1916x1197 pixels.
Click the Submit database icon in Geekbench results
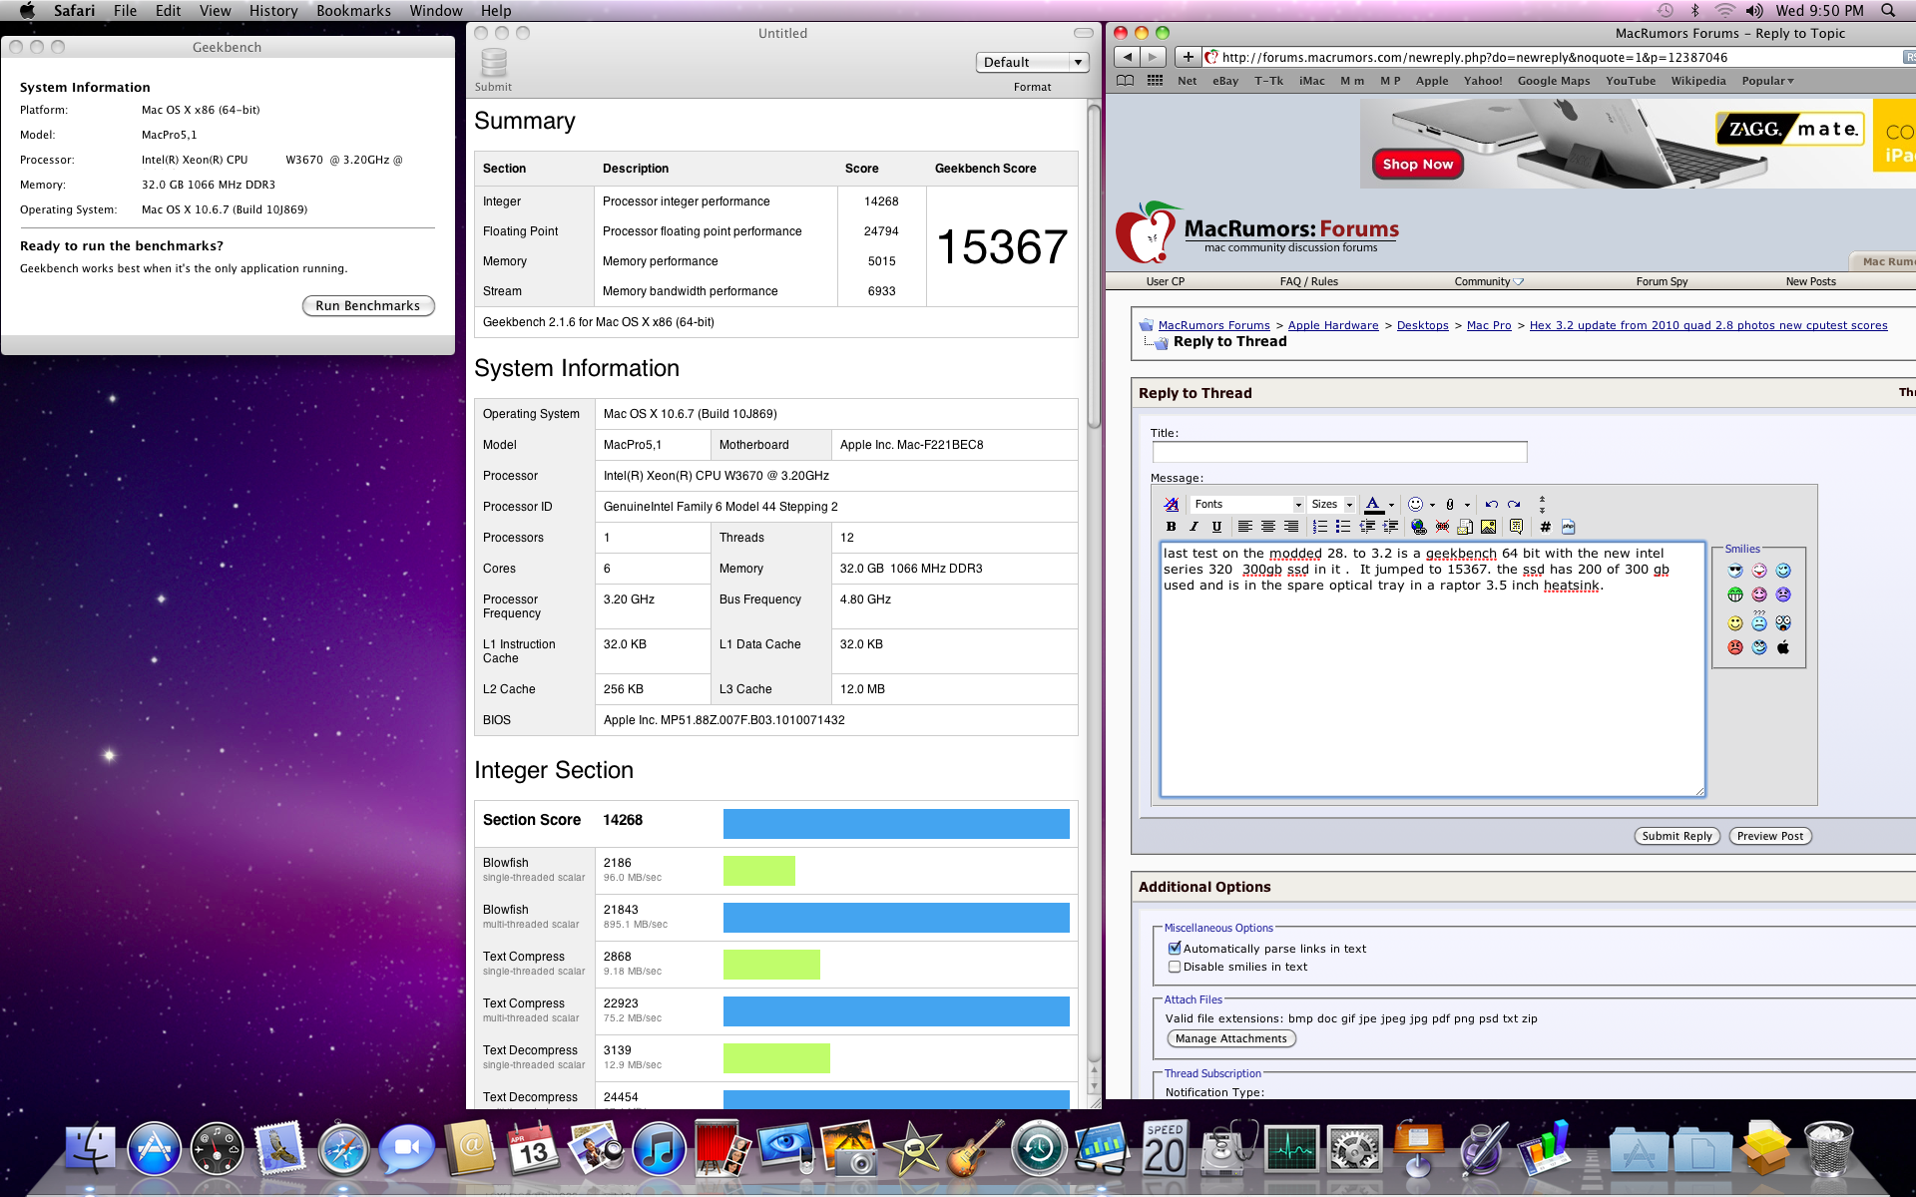[x=493, y=63]
